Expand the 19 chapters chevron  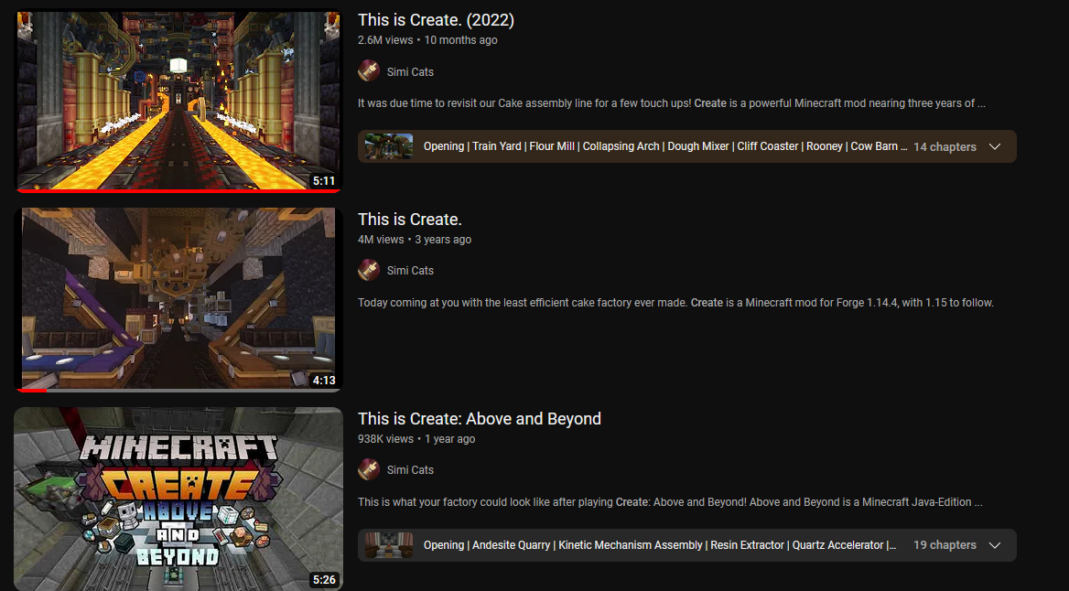[x=995, y=545]
